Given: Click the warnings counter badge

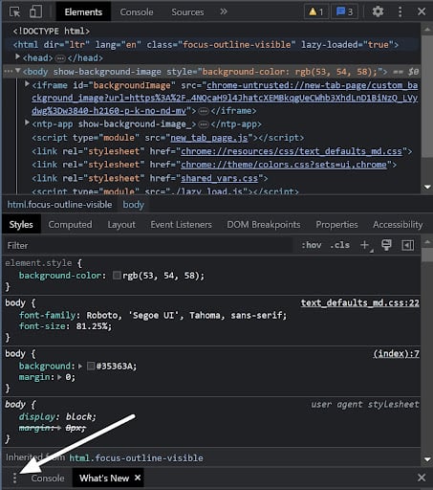Looking at the screenshot, I should tap(316, 12).
